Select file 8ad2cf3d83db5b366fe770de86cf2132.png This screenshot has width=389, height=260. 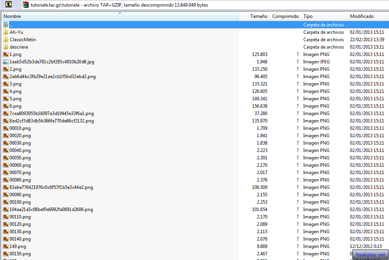[x=52, y=121]
